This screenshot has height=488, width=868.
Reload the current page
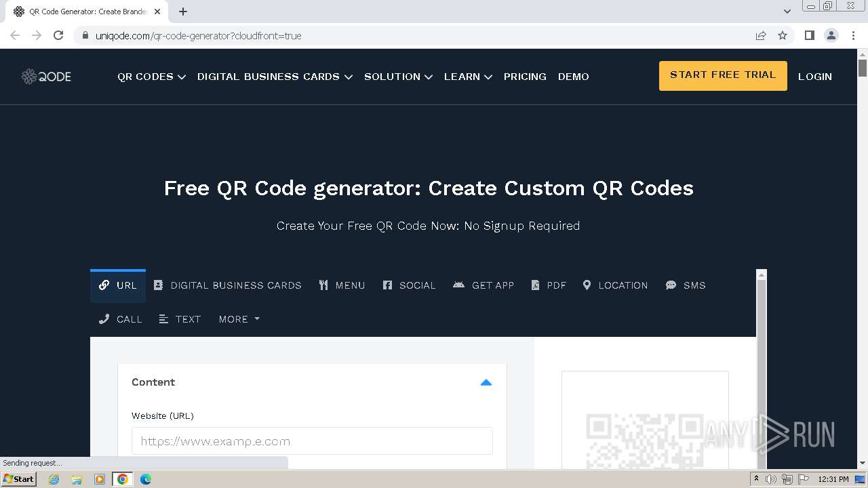coord(58,35)
